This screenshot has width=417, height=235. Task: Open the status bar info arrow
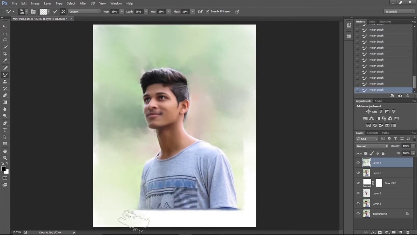74,232
